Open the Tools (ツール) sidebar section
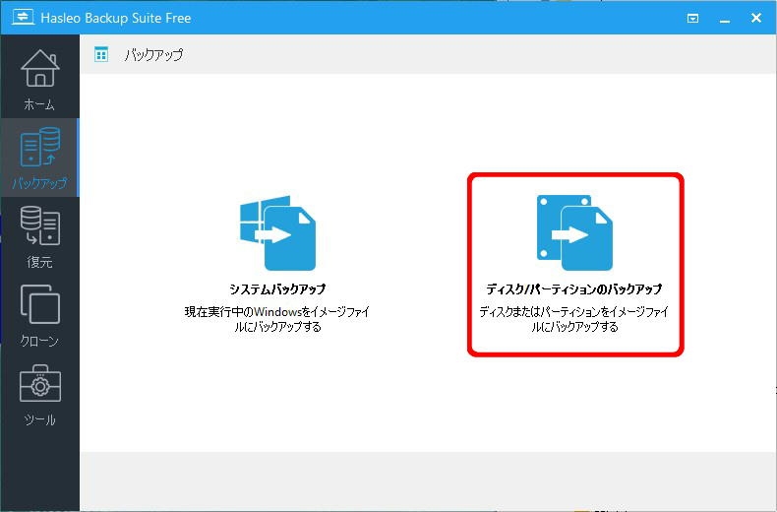The width and height of the screenshot is (777, 512). (39, 395)
